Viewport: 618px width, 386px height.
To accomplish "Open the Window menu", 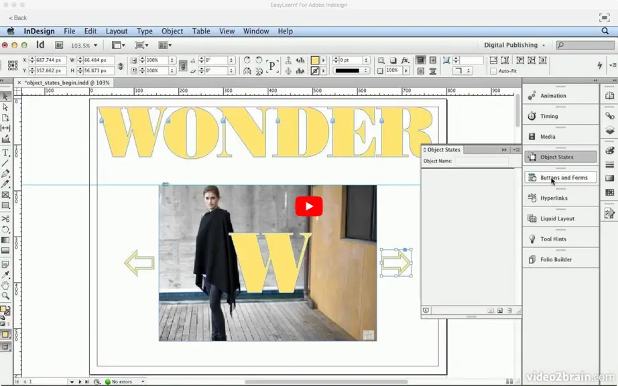I will (256, 31).
